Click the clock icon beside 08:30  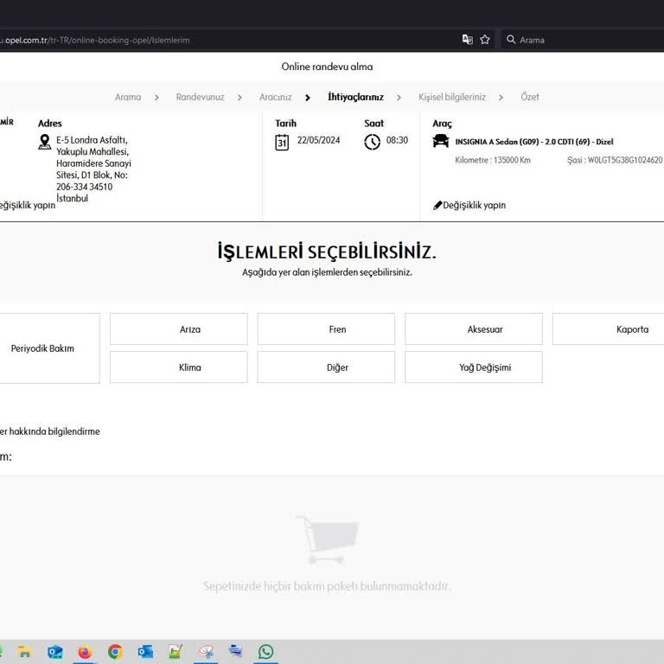coord(372,142)
